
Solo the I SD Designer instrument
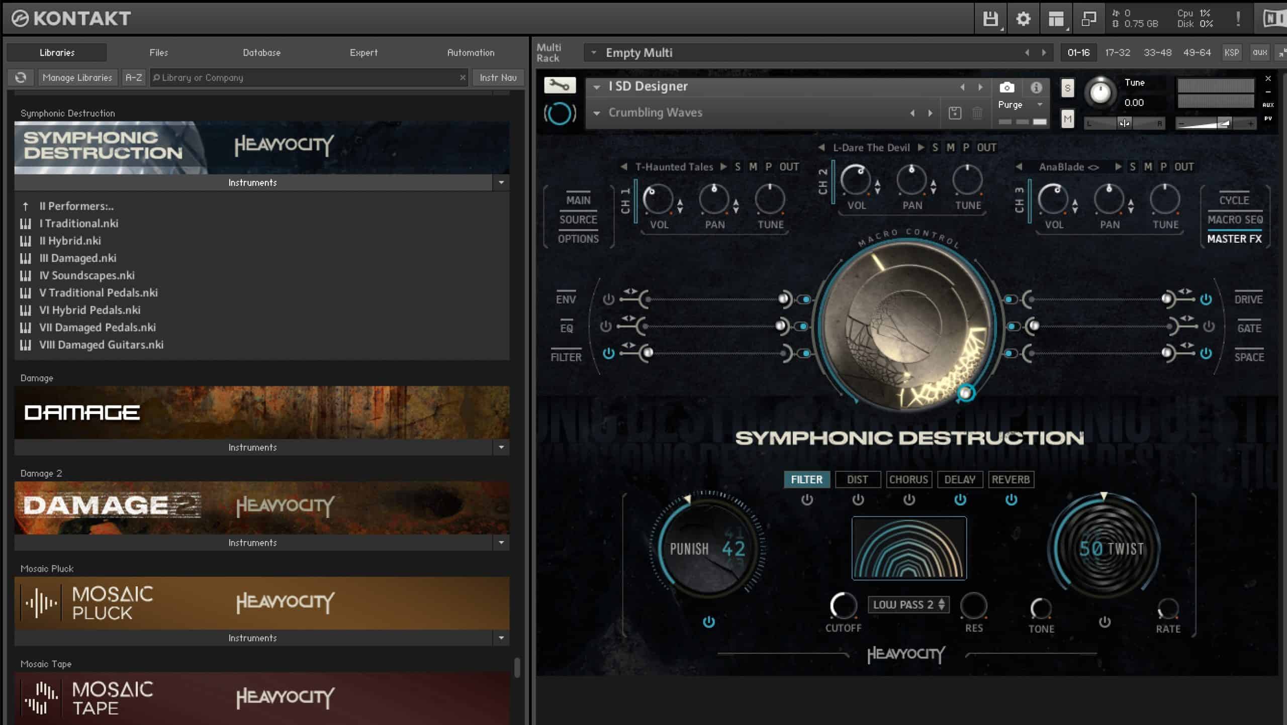1067,88
